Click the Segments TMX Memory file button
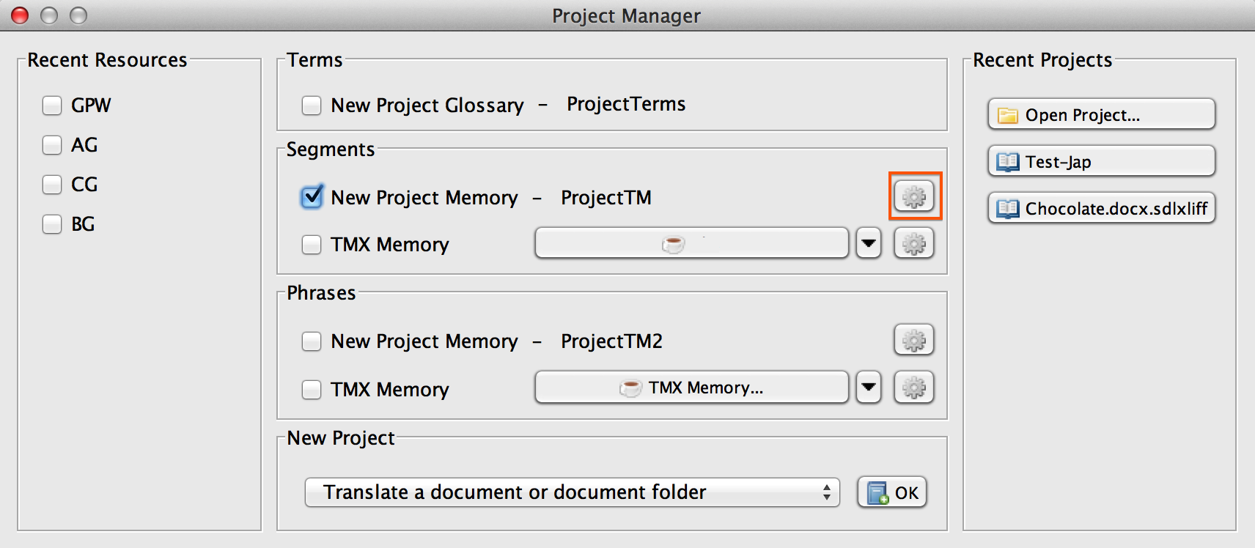The height and width of the screenshot is (548, 1255). [691, 243]
